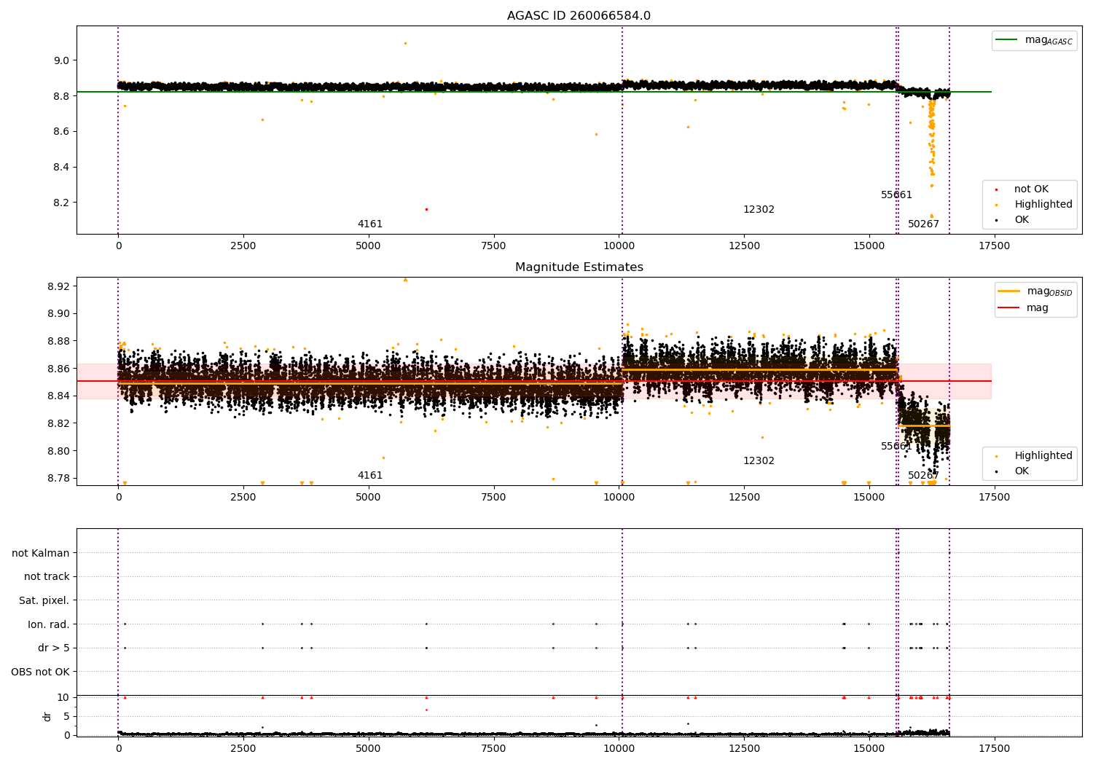Click the red 'mag' legend entry in middle plot
This screenshot has height=765, width=1093.
point(1023,308)
